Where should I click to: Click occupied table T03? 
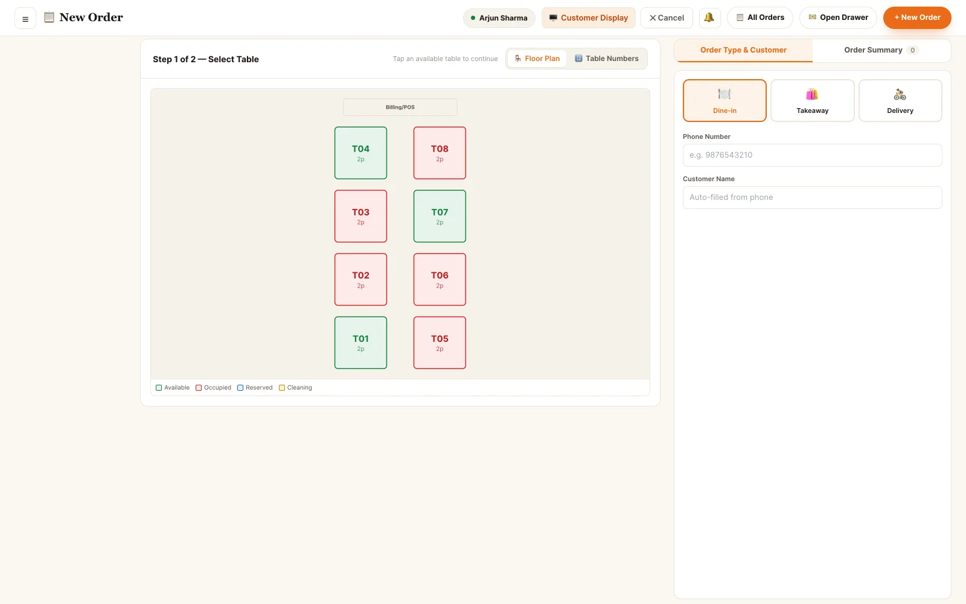[360, 216]
